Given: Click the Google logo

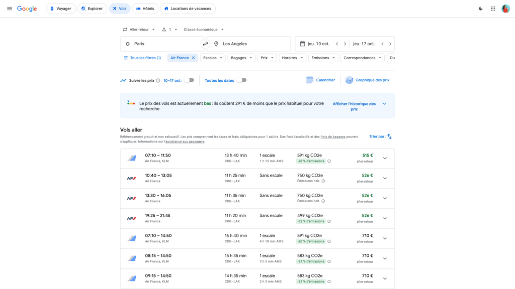Looking at the screenshot, I should pos(27,9).
